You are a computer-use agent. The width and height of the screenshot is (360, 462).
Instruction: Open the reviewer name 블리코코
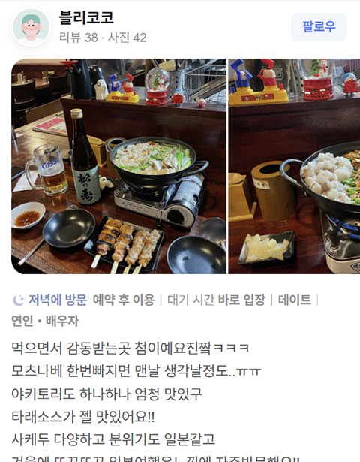pos(86,17)
